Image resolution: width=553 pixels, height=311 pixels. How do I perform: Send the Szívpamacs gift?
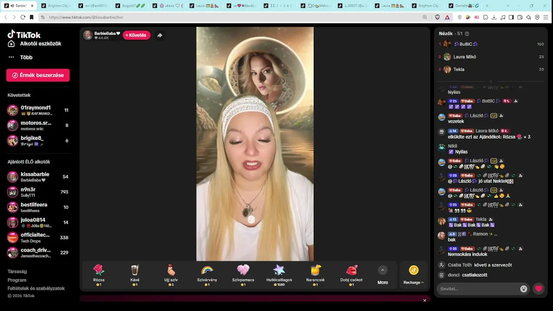[x=243, y=275]
